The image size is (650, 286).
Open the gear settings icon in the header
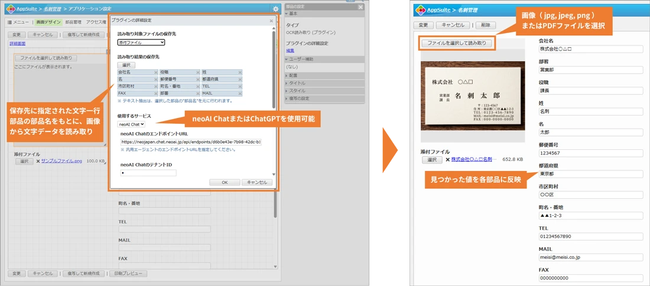(x=276, y=8)
